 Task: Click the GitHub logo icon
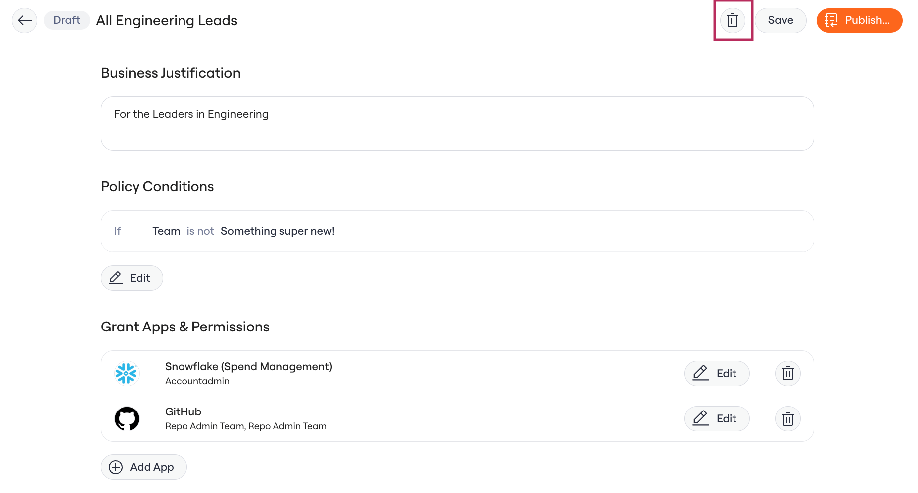(127, 418)
